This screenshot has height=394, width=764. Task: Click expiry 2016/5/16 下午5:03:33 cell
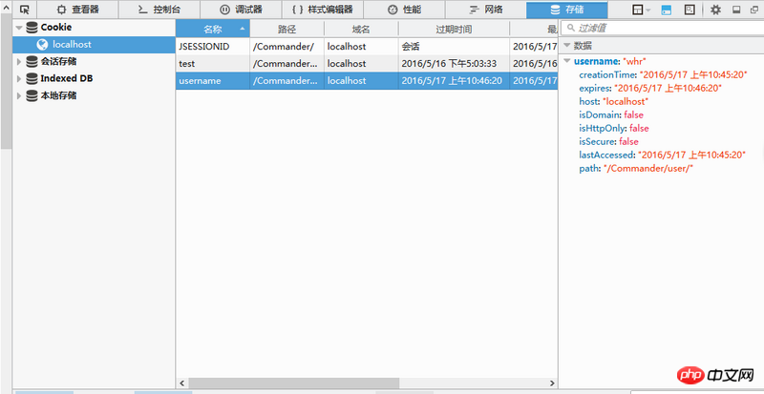click(x=454, y=64)
